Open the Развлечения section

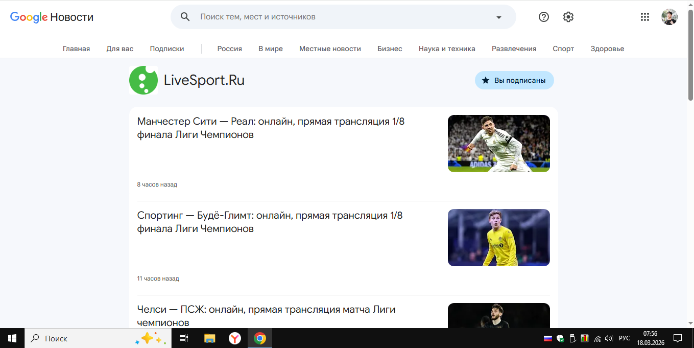click(514, 49)
